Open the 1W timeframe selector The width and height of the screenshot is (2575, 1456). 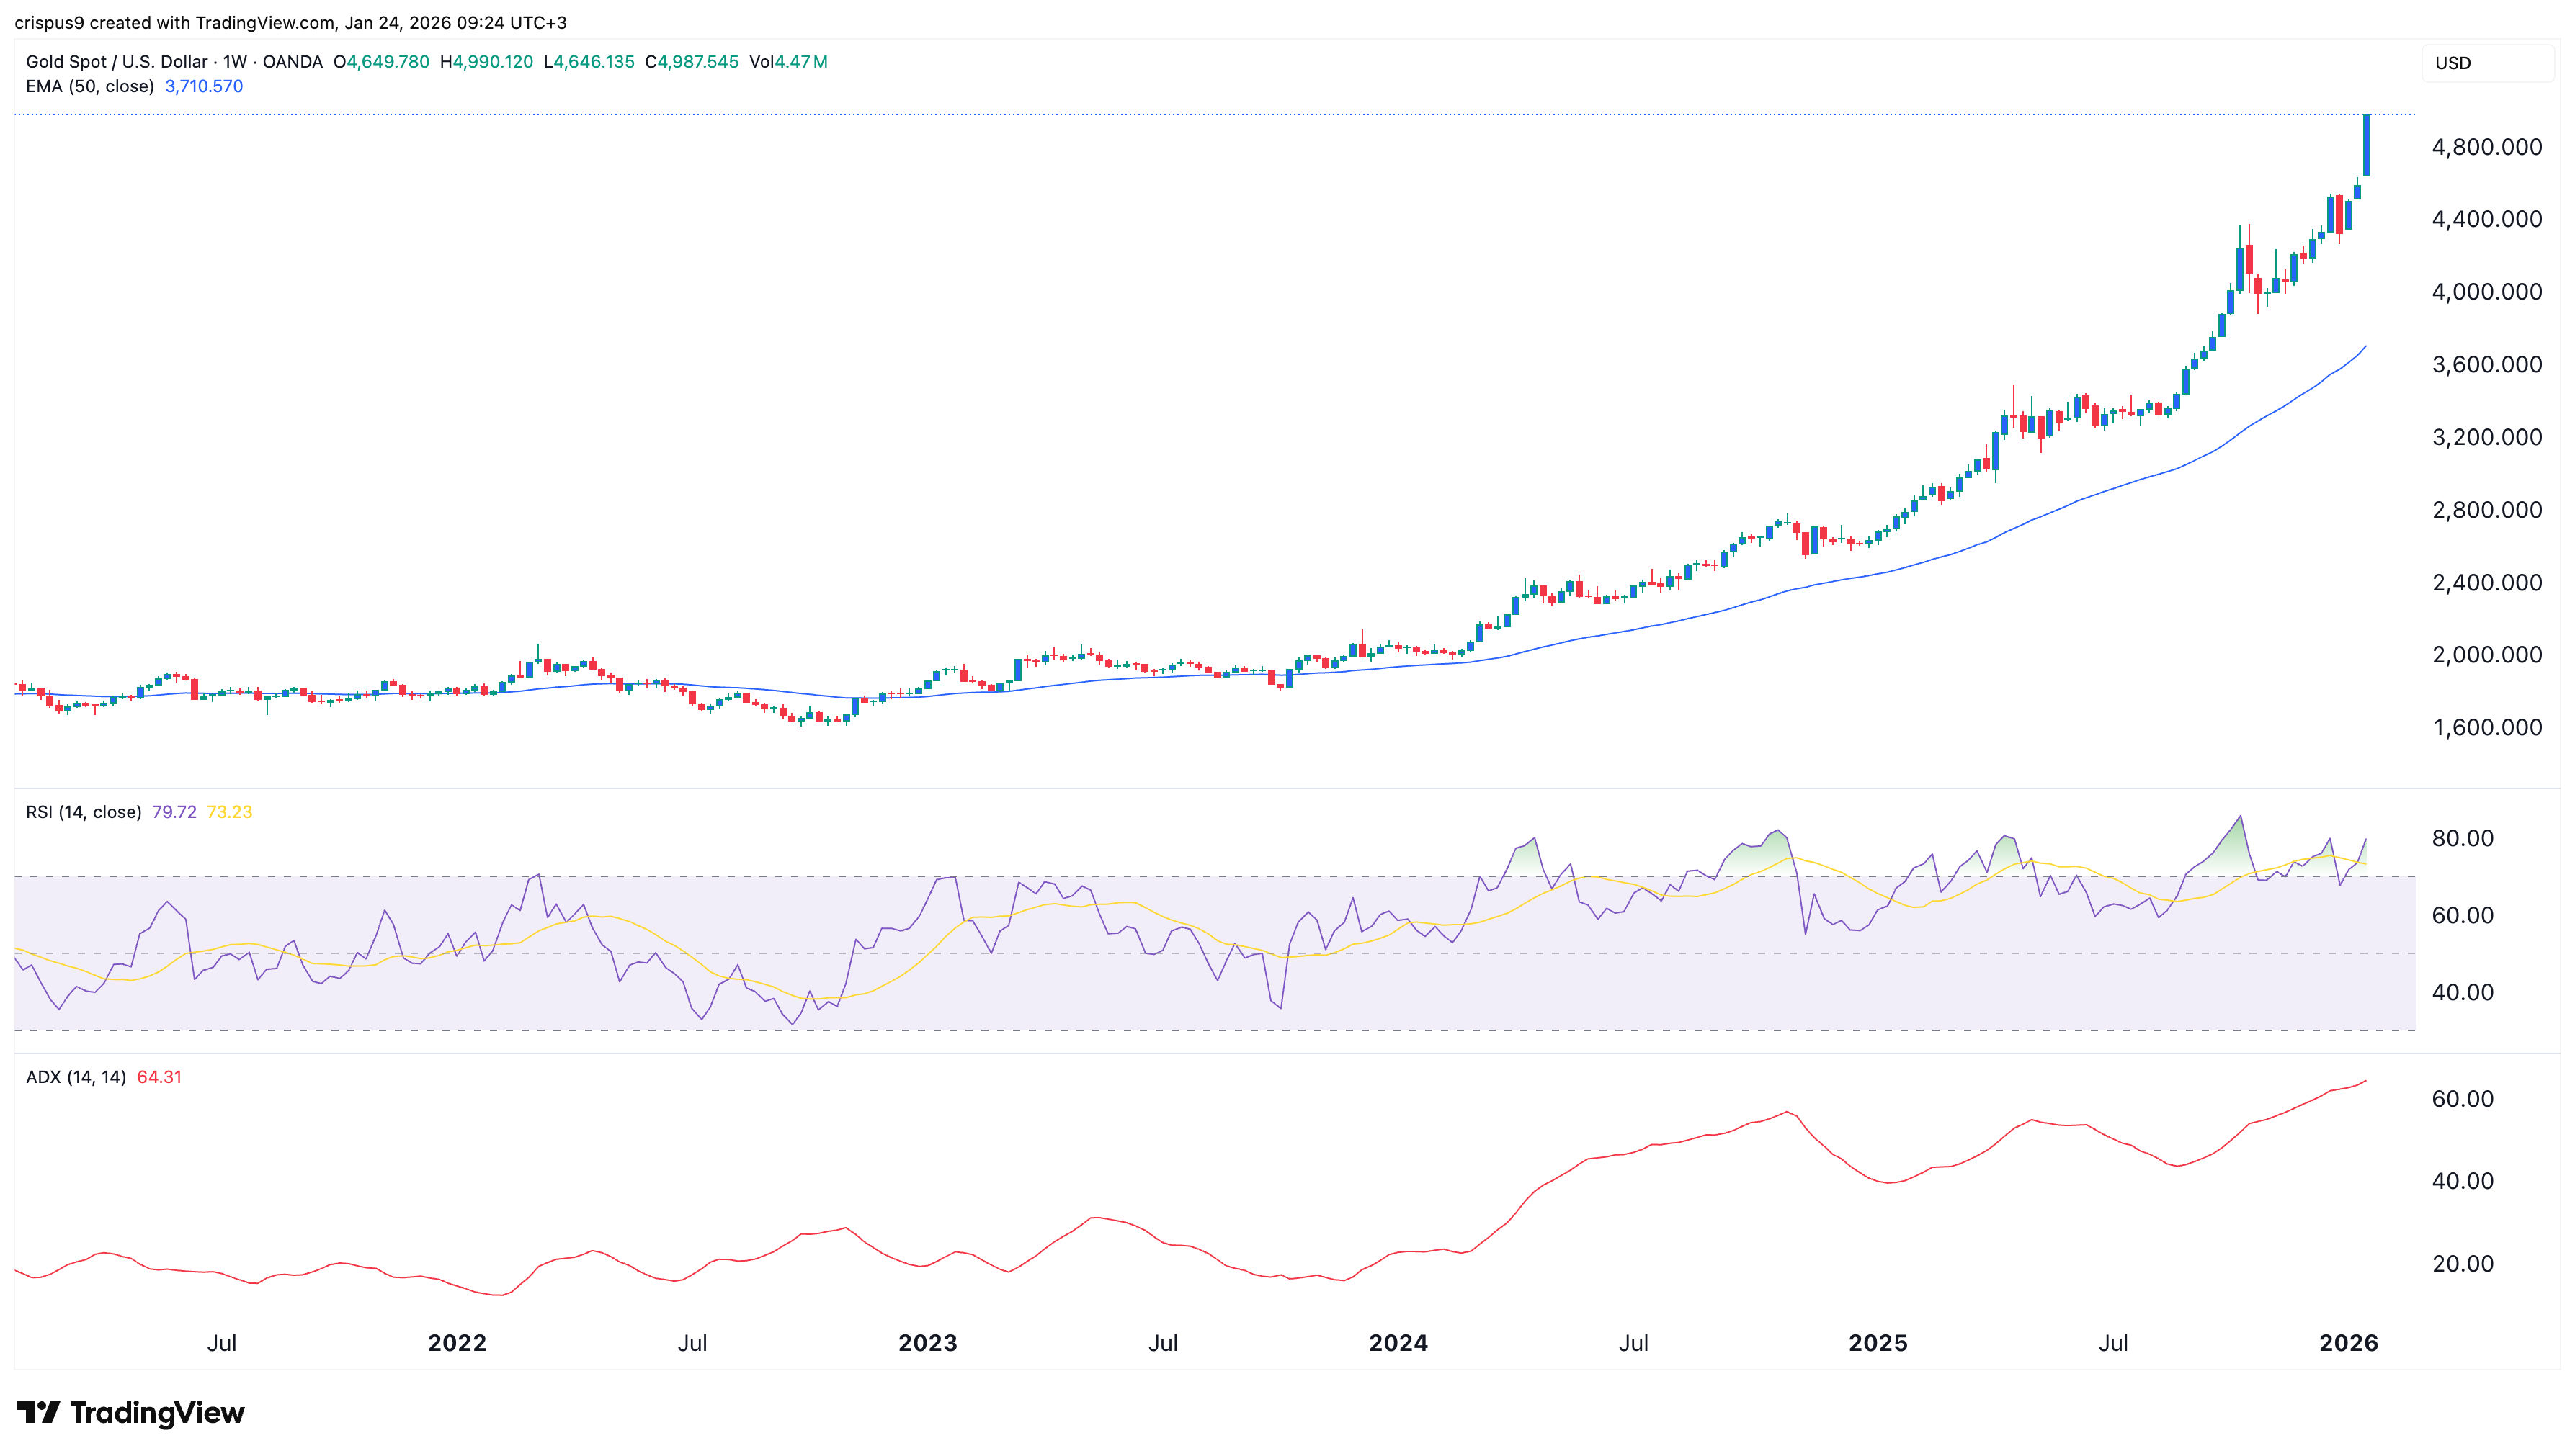pos(237,62)
